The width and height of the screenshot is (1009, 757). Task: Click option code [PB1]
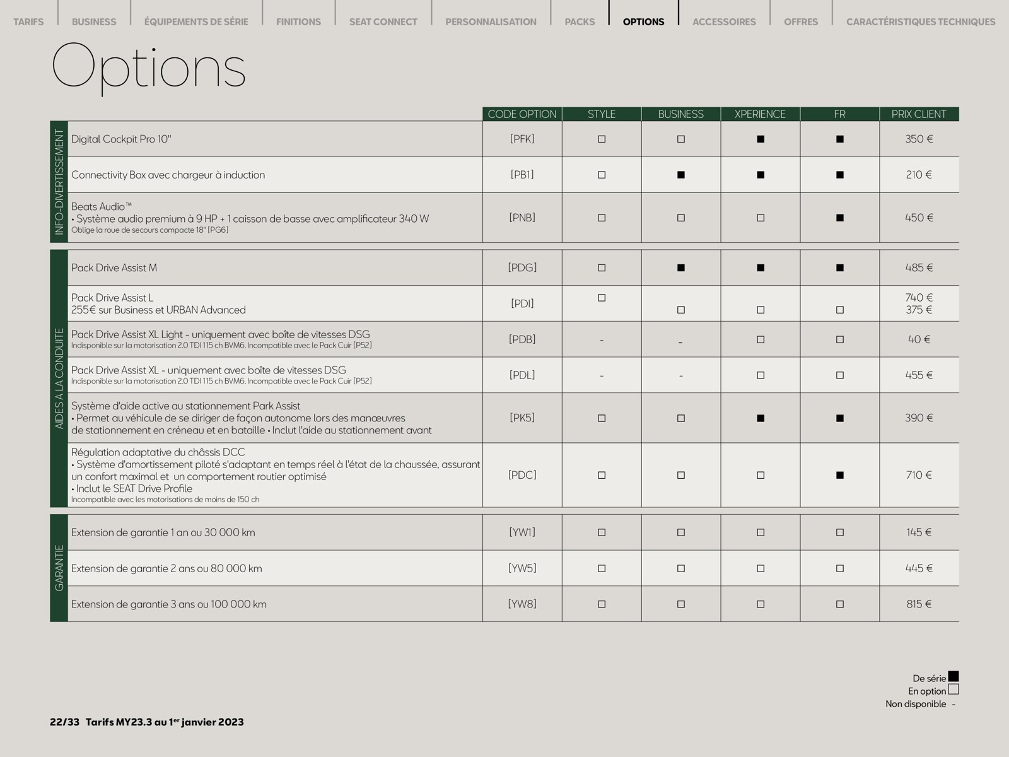(522, 175)
